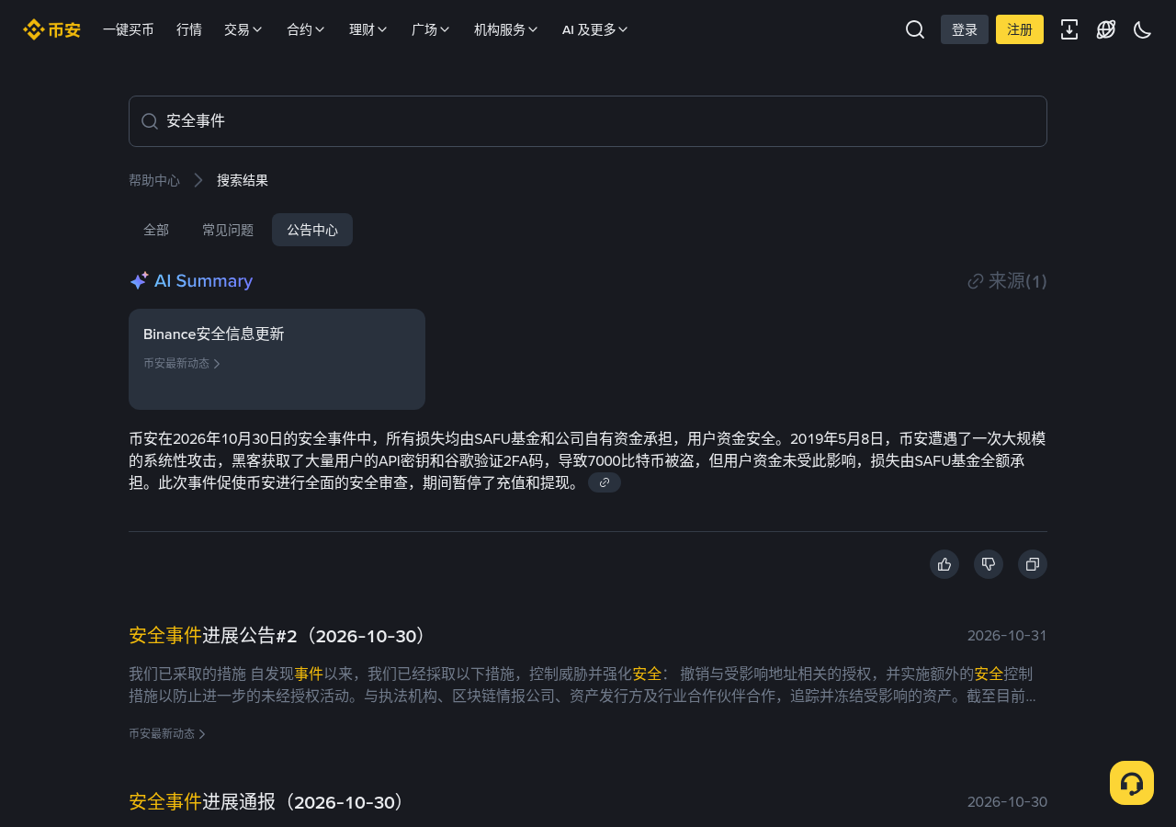The image size is (1176, 827).
Task: Open the customer support headset chat button
Action: (1132, 783)
